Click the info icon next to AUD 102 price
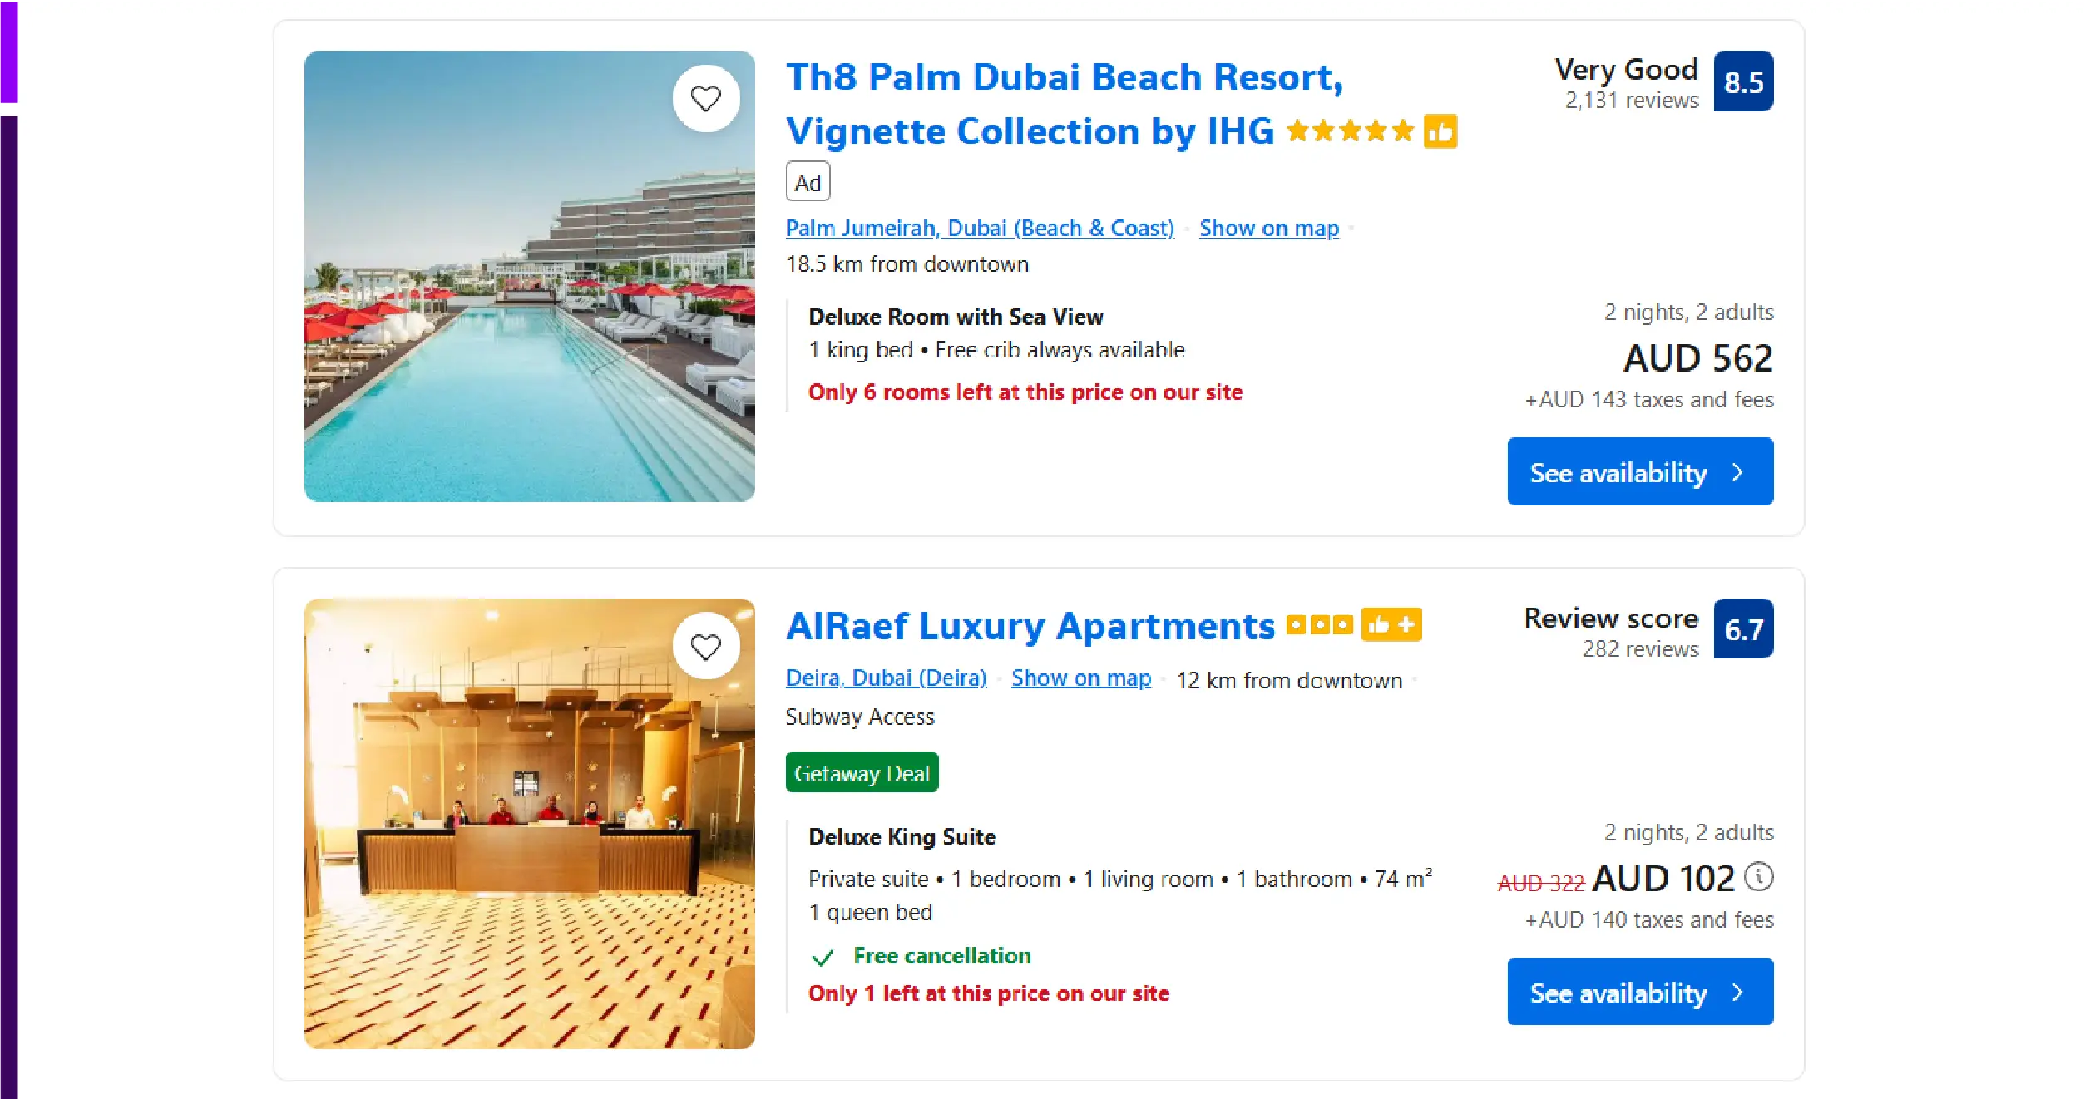2085x1099 pixels. click(1759, 877)
